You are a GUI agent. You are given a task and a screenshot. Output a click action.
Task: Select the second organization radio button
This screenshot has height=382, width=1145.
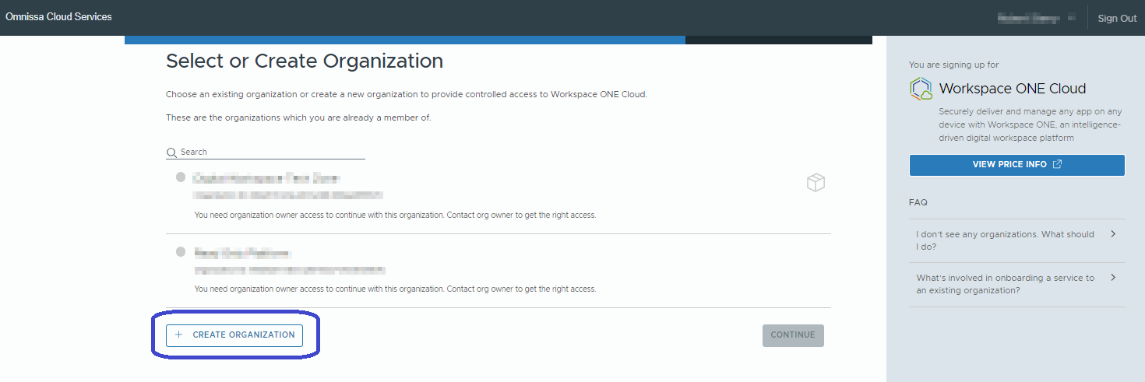tap(181, 252)
